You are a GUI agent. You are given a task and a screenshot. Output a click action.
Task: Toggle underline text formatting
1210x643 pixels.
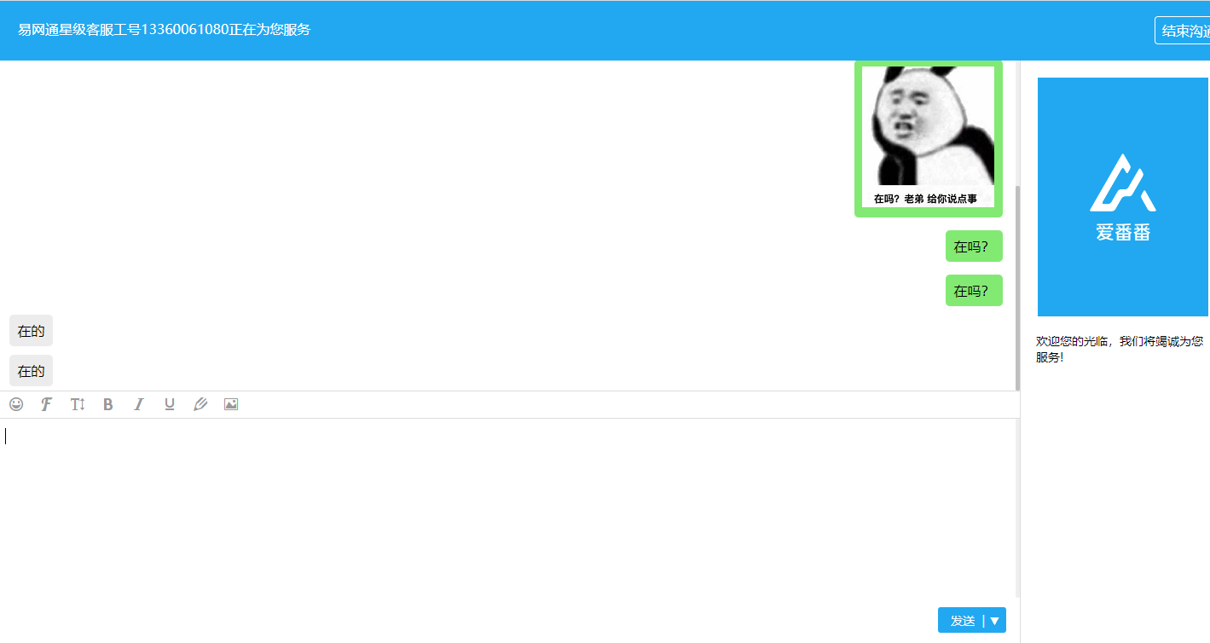170,404
